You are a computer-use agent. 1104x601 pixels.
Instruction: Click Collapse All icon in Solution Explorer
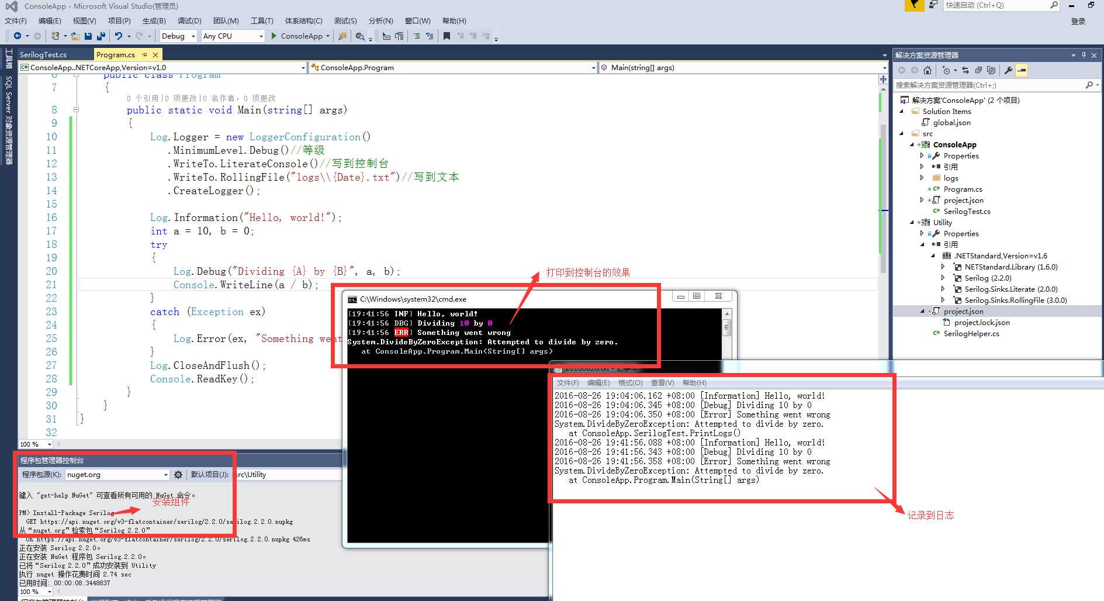point(978,70)
